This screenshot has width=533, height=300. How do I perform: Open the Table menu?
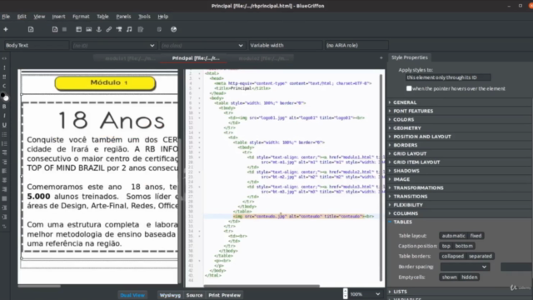(x=102, y=17)
